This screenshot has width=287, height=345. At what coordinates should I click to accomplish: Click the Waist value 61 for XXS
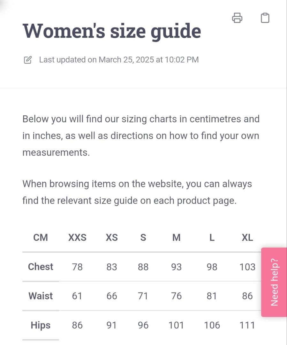click(x=77, y=296)
